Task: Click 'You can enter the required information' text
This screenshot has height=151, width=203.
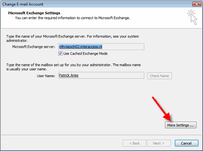Action: point(72,18)
